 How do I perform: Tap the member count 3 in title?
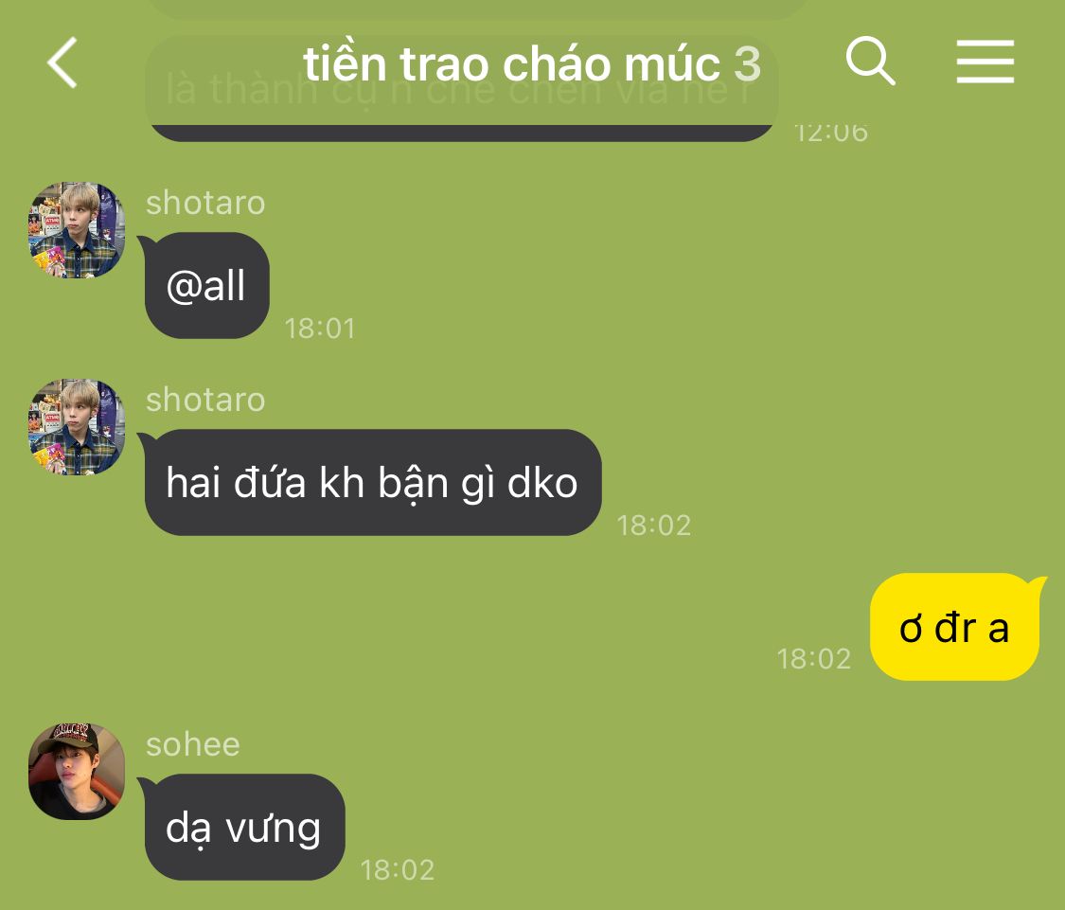point(747,64)
